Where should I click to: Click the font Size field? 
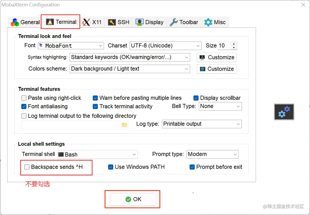(x=224, y=46)
